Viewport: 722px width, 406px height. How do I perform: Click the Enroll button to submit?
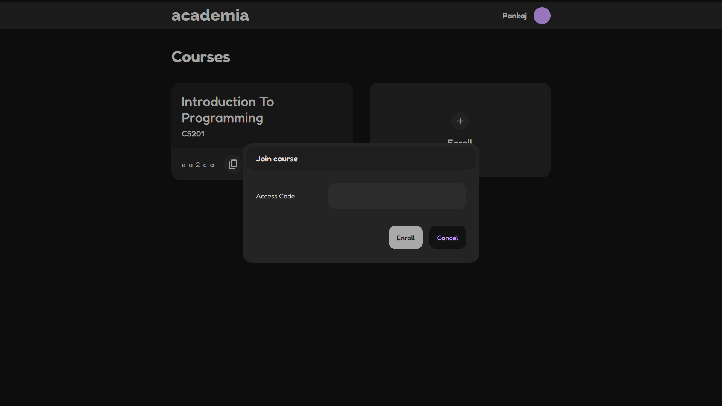[405, 237]
